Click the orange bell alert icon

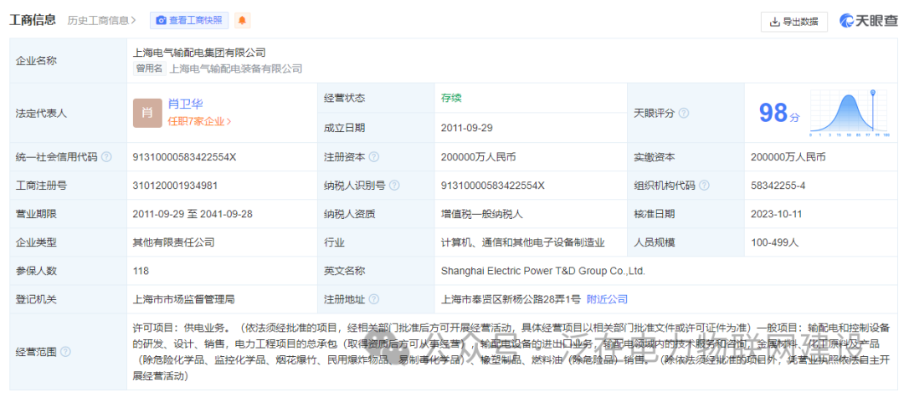pyautogui.click(x=243, y=21)
